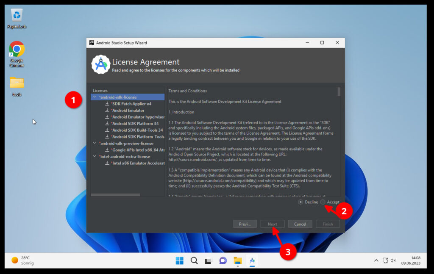This screenshot has width=434, height=274.
Task: Click download icon beside SDK Patch Applier v4
Action: click(107, 104)
